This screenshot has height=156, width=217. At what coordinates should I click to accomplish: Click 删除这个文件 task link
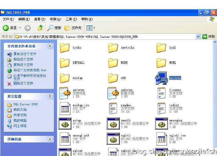coord(23,83)
